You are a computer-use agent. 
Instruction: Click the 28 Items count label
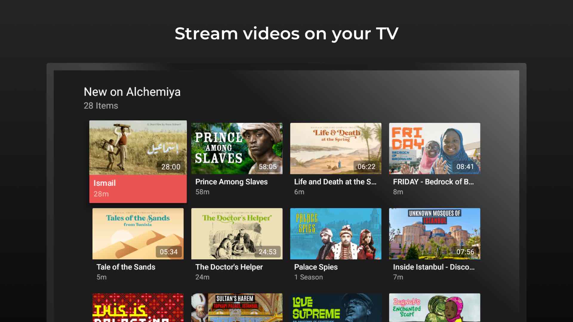tap(101, 106)
